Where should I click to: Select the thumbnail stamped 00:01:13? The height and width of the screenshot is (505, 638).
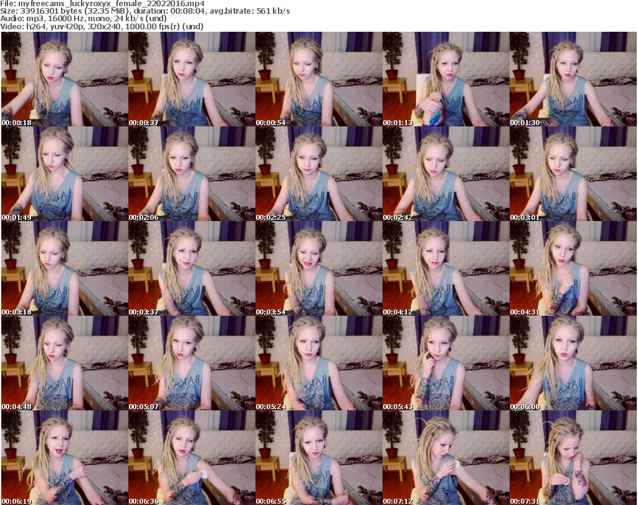pos(446,79)
